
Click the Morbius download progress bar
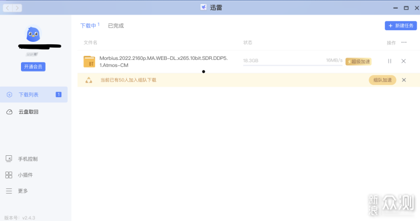coord(292,65)
